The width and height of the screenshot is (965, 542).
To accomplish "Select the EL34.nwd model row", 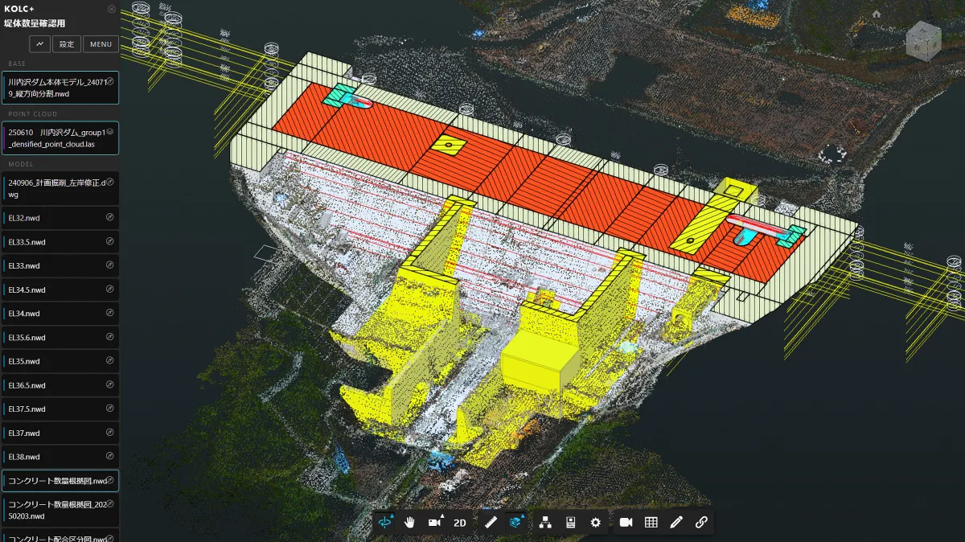I will tap(60, 314).
